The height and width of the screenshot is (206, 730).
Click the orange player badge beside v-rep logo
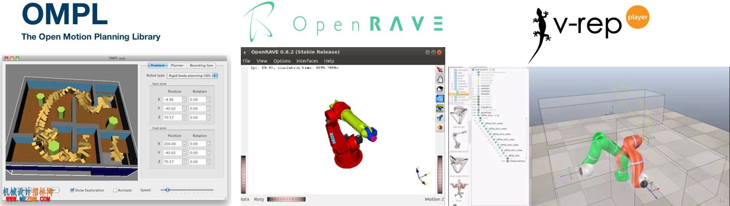[x=638, y=17]
